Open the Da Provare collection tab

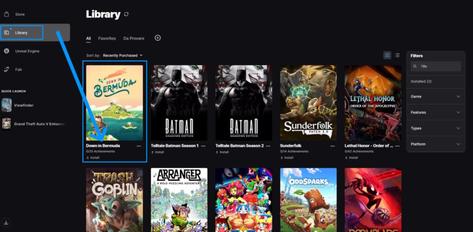(x=133, y=38)
